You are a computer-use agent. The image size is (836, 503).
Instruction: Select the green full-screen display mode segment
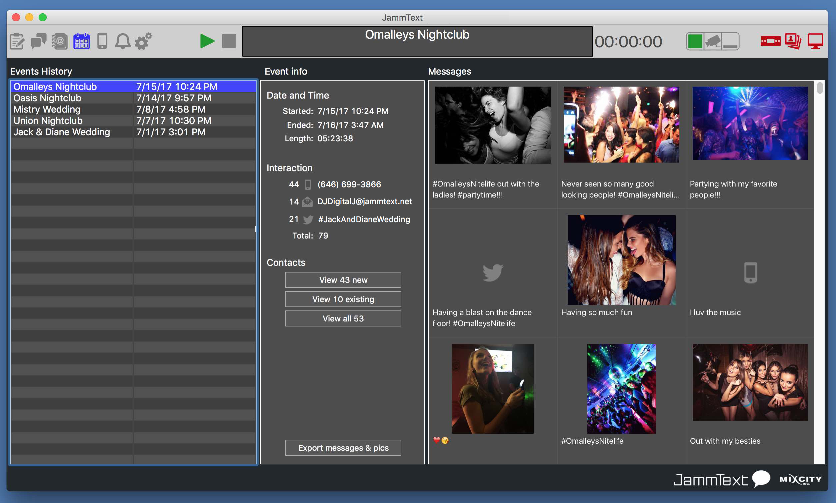[695, 41]
